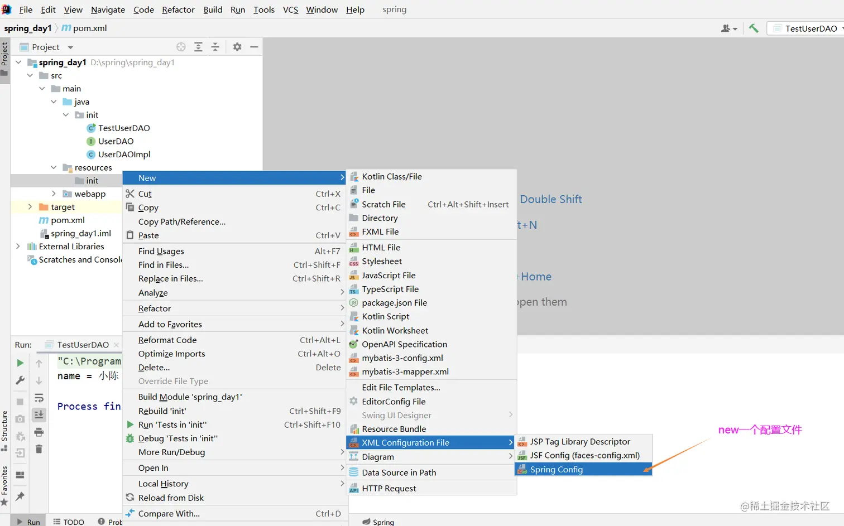Screen dimensions: 844x526
Task: Choose Kotlin Class/File in New submenu
Action: 431,177
